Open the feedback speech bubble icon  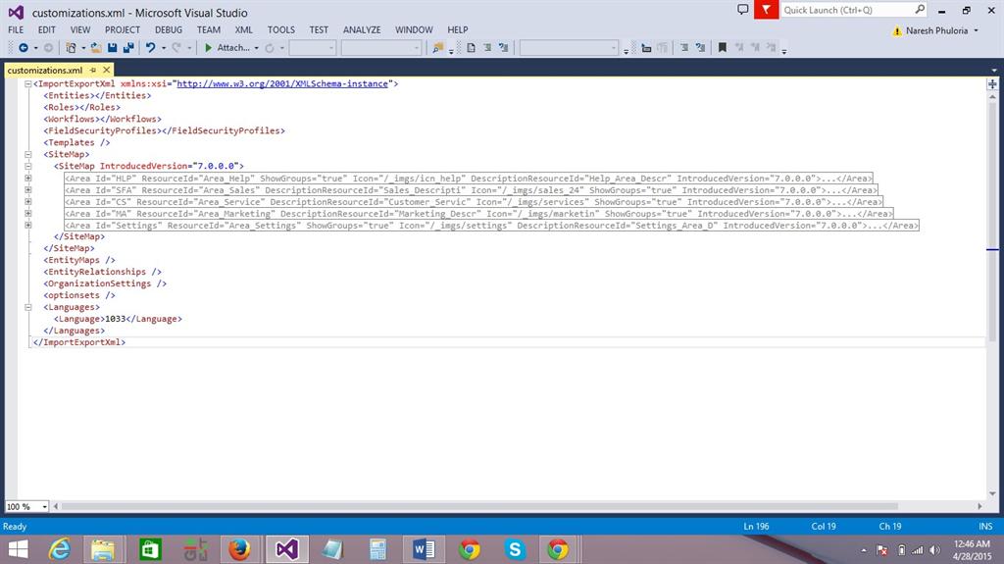tap(743, 10)
